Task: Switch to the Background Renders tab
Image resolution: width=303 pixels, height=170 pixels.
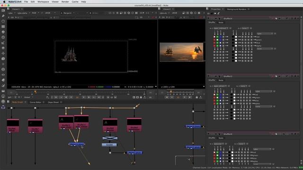Action: point(237,9)
